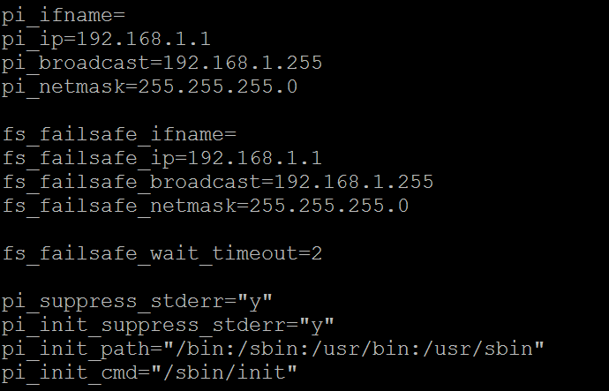Click the fs_failsafe_netmask variable name
The image size is (609, 391).
coord(115,207)
